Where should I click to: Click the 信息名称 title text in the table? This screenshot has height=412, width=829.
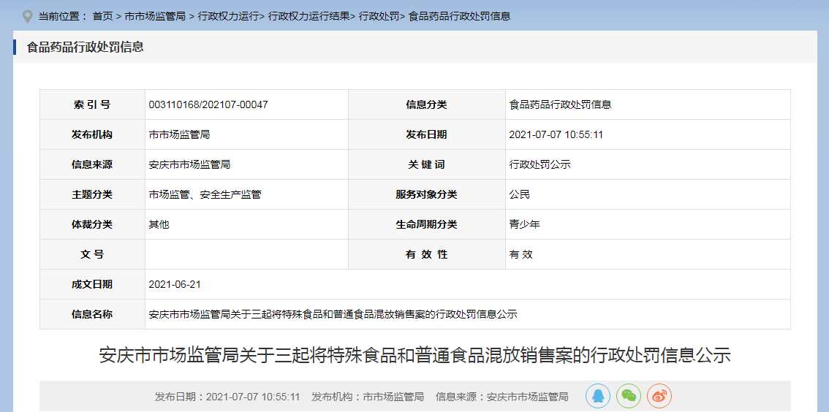333,314
